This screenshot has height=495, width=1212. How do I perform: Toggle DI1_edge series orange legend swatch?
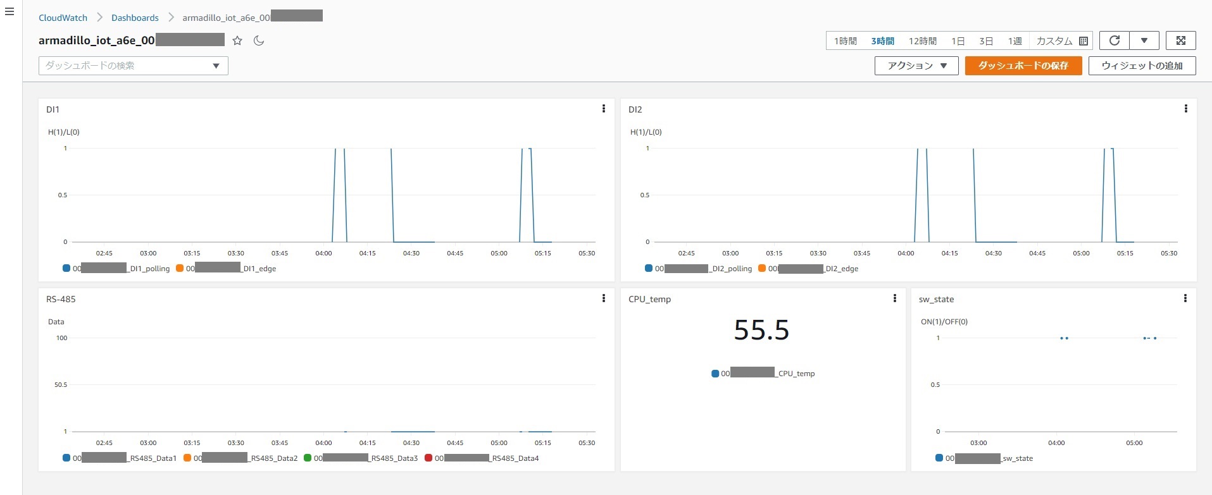[x=180, y=268]
